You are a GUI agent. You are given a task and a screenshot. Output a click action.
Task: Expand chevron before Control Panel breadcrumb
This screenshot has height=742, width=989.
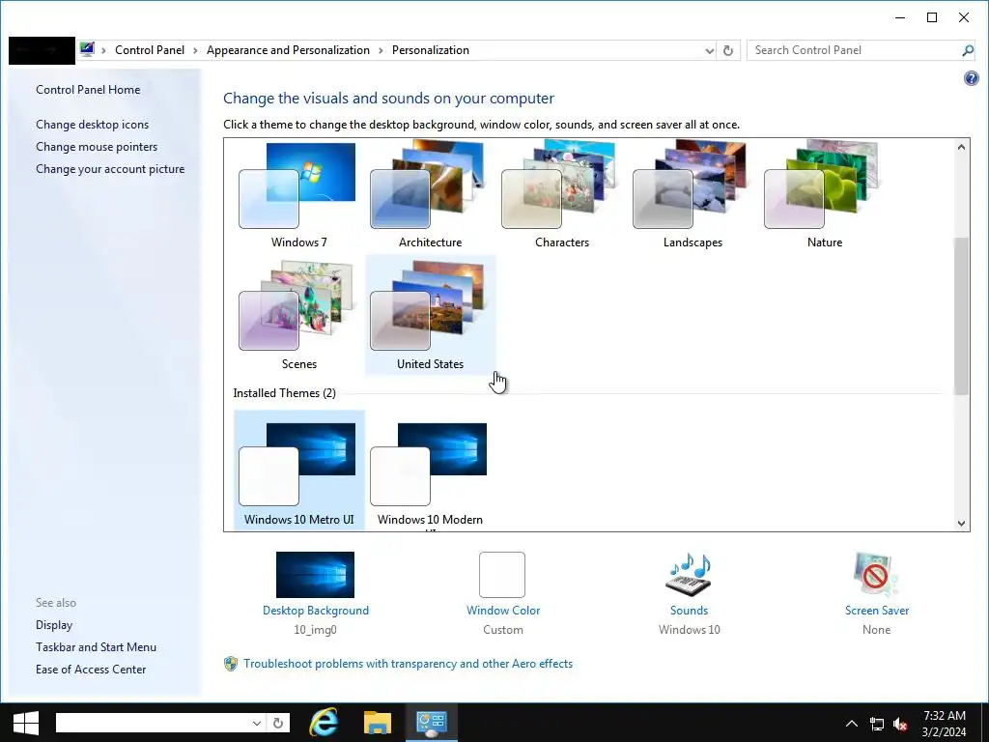[x=103, y=50]
